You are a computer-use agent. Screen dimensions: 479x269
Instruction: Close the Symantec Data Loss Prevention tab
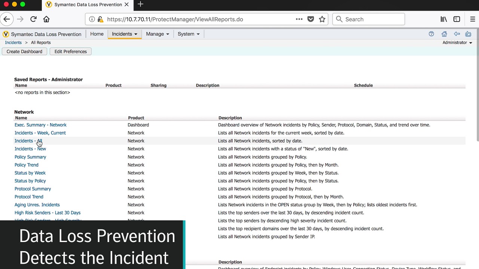click(x=126, y=4)
